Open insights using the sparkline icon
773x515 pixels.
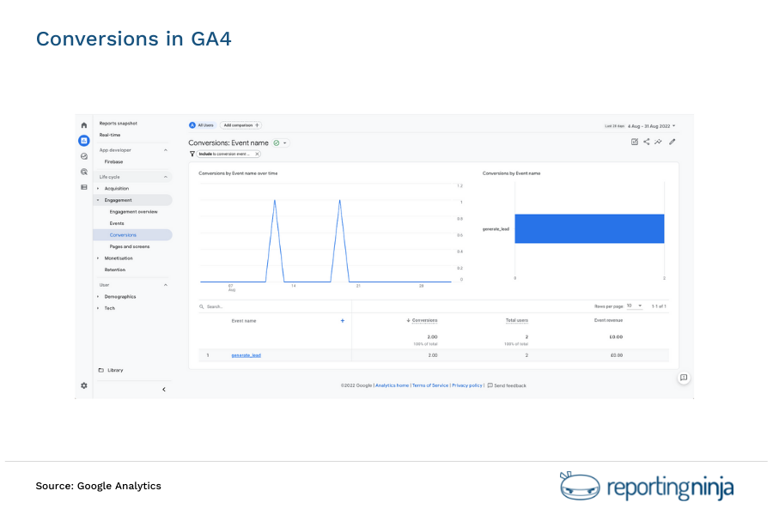point(658,142)
